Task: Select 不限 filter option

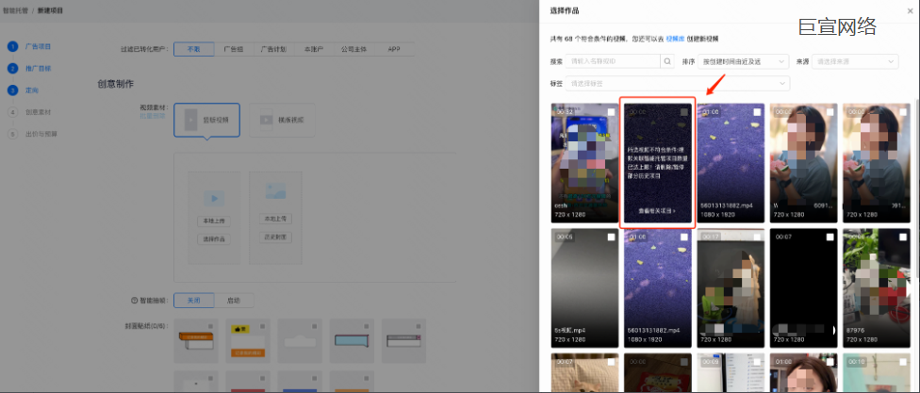Action: (193, 49)
